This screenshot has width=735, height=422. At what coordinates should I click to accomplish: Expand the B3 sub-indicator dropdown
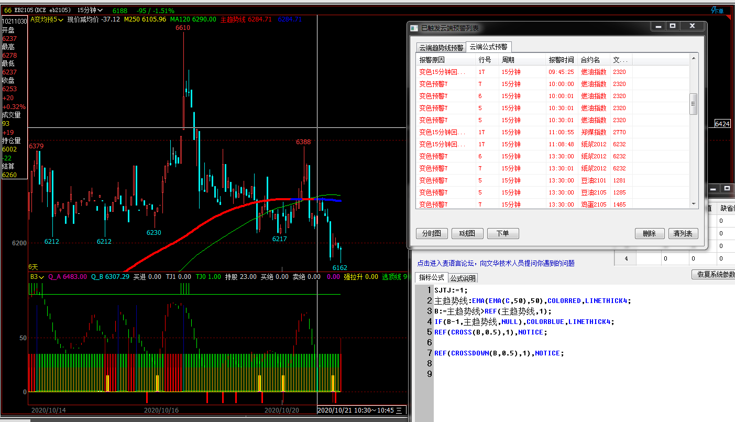coord(37,276)
